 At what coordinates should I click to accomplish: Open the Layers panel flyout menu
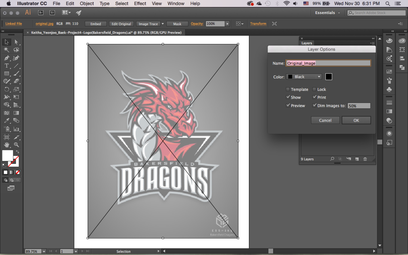373,43
